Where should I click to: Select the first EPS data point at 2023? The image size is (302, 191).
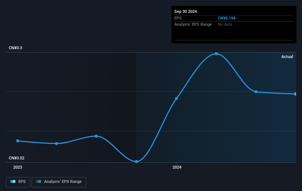[x=18, y=141]
